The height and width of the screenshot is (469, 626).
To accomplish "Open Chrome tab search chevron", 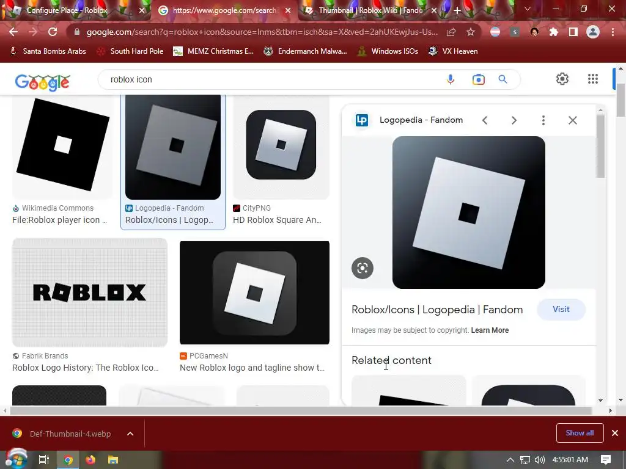I will pyautogui.click(x=528, y=9).
